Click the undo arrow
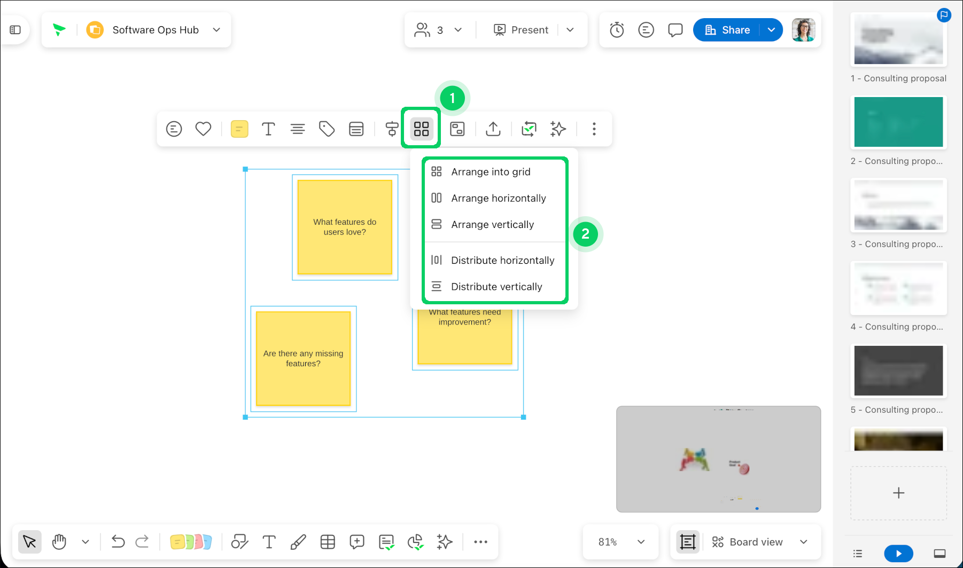This screenshot has height=568, width=963. 118,542
